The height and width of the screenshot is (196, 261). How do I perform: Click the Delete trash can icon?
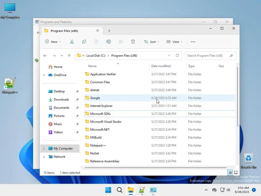(133, 42)
